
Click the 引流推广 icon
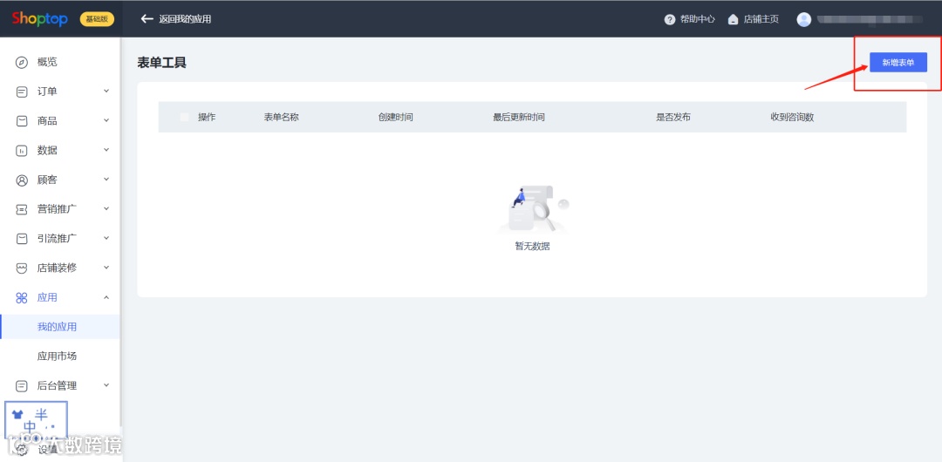pos(22,239)
